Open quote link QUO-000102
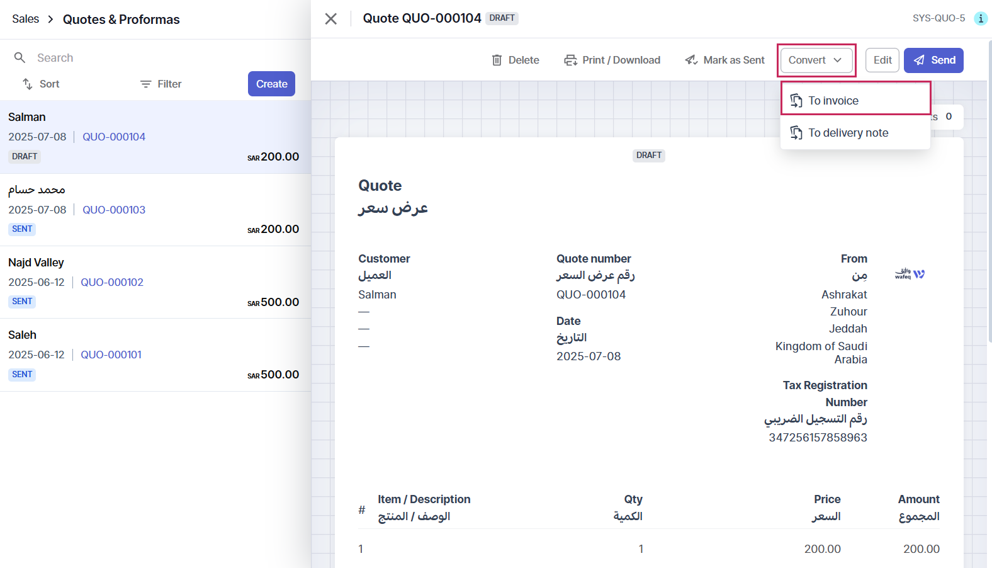 112,282
